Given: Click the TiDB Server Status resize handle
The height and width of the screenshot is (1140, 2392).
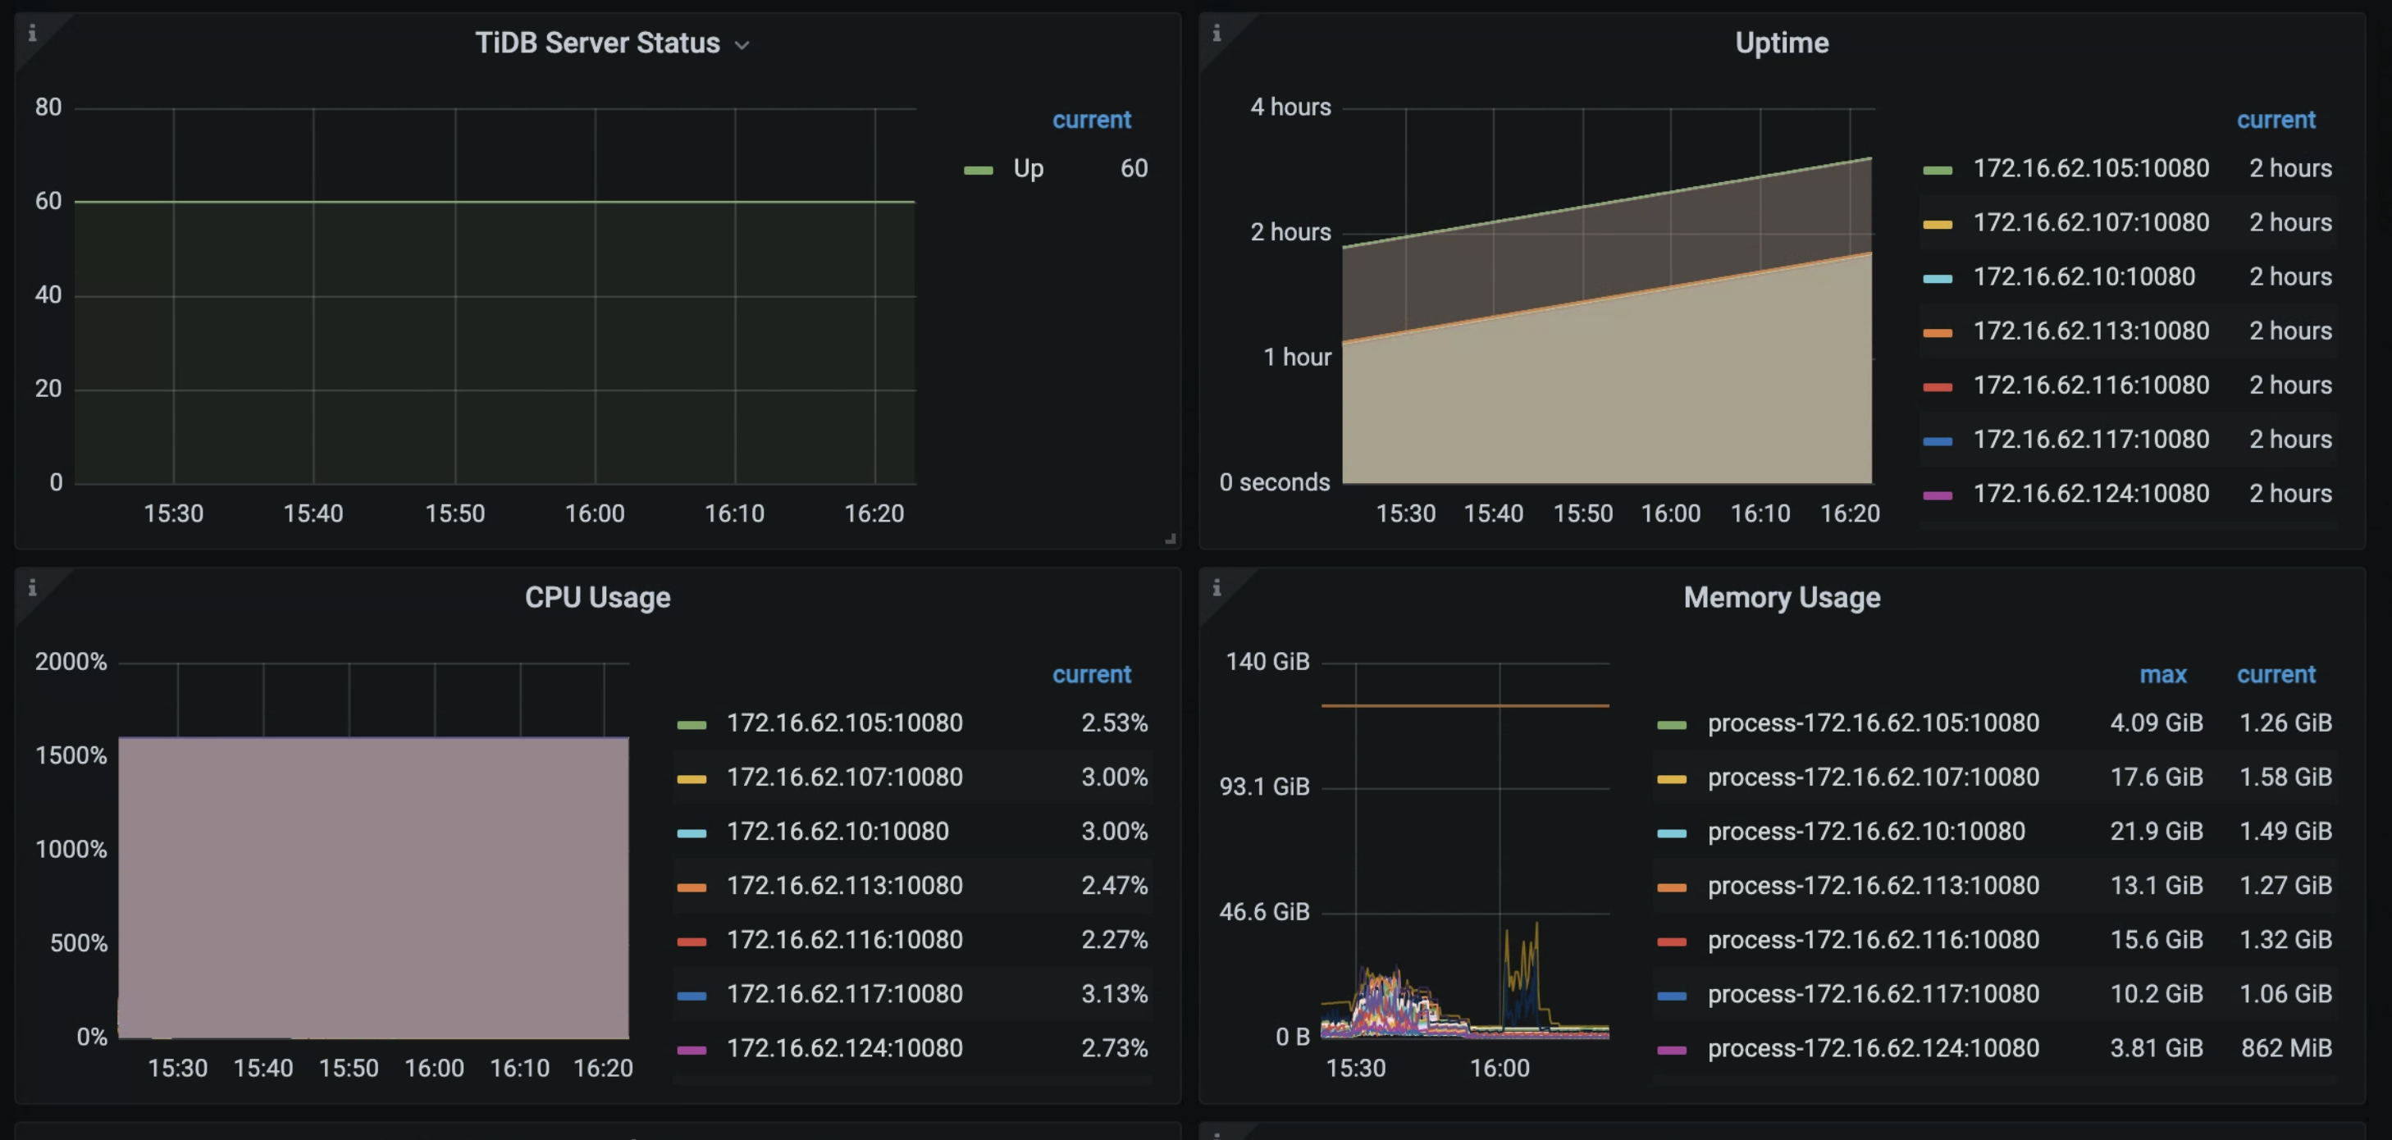Looking at the screenshot, I should (x=1170, y=539).
